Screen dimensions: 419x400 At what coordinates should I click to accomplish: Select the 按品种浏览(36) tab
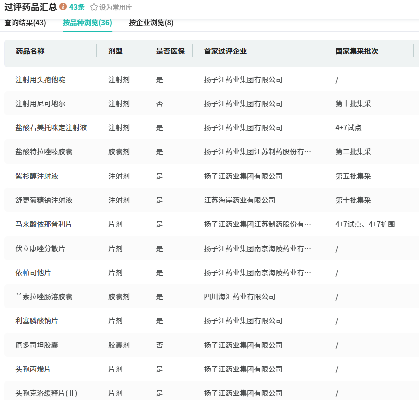pos(87,23)
